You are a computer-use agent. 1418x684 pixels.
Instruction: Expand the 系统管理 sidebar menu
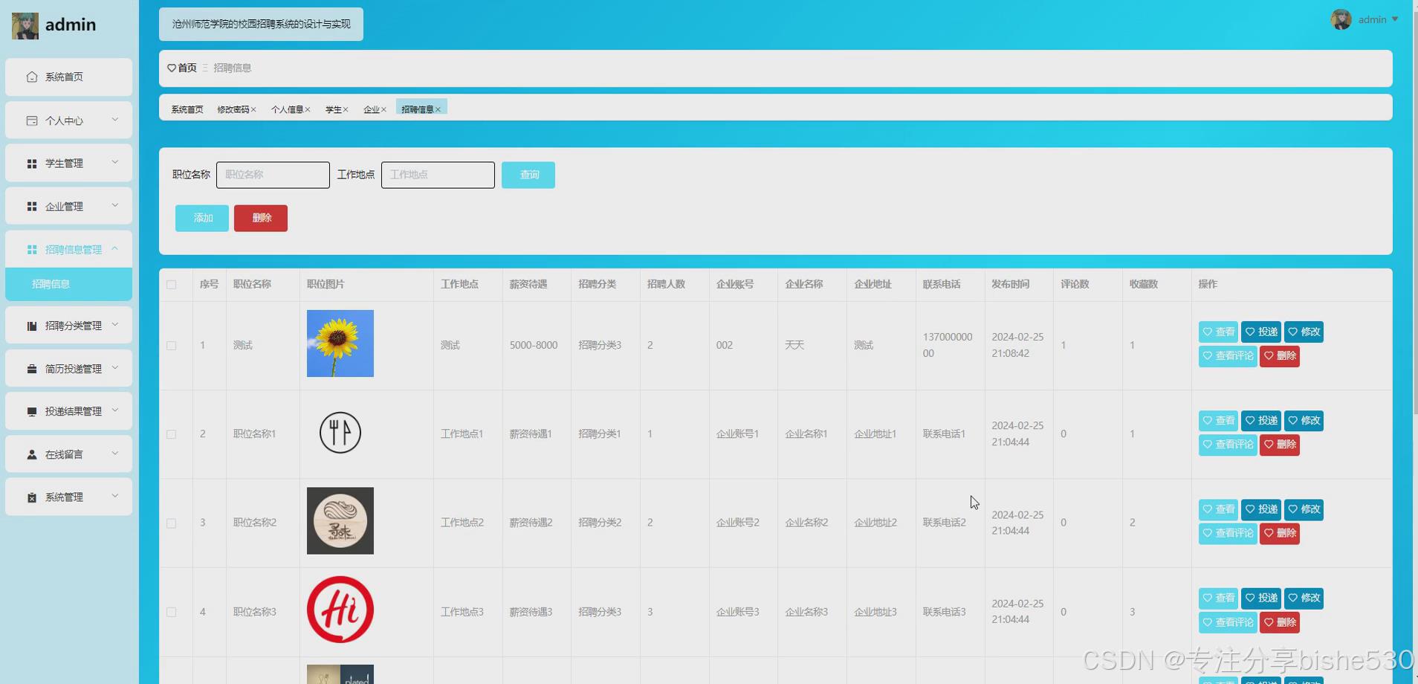[x=114, y=496]
